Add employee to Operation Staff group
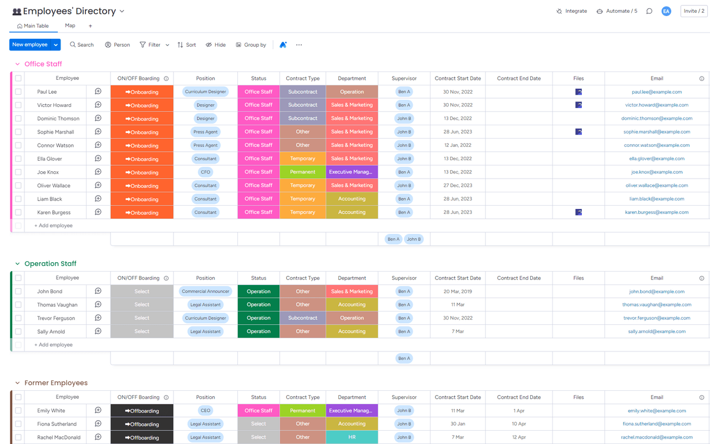 point(53,345)
